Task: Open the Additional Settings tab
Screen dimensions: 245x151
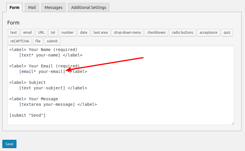Action: 89,7
